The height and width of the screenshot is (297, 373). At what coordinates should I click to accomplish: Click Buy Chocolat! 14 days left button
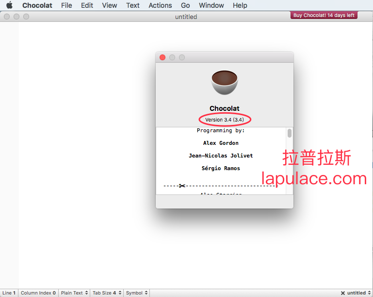tap(324, 15)
